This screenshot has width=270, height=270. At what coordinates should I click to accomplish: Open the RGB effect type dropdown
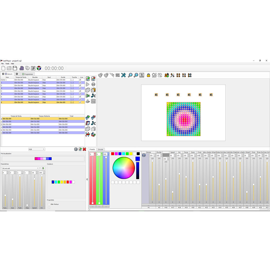pos(37,149)
